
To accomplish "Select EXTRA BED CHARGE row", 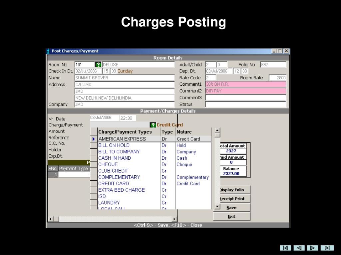I will click(x=151, y=190).
